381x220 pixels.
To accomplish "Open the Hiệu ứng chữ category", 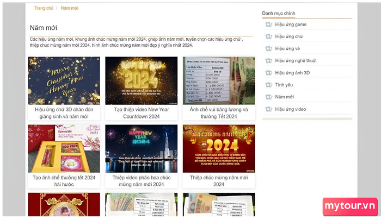I will [289, 36].
